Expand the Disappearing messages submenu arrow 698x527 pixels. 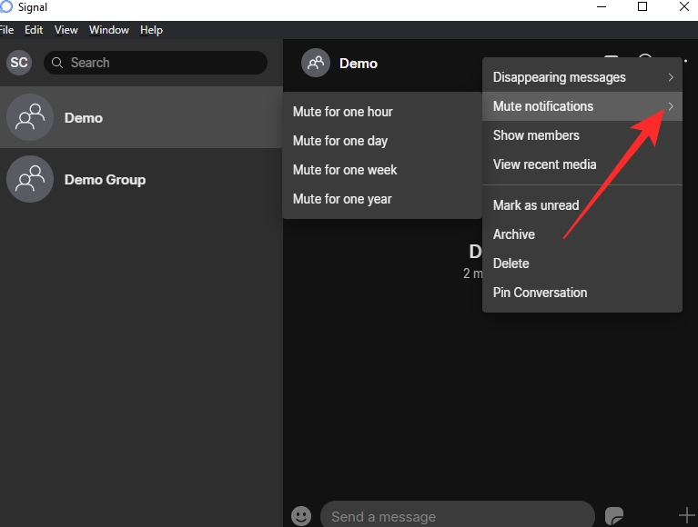pos(671,77)
